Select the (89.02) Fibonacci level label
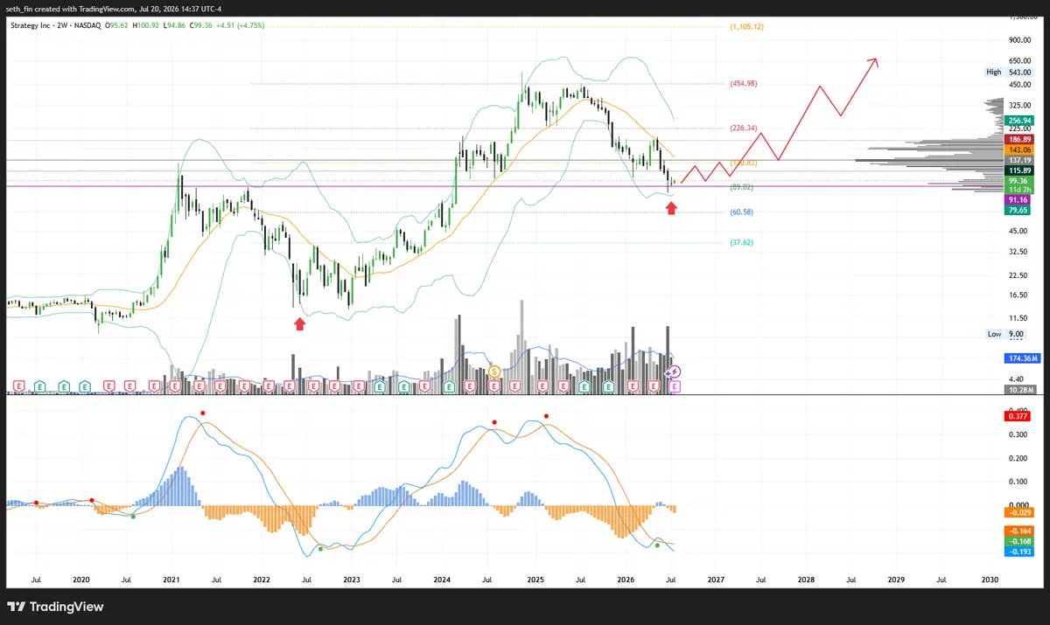Viewport: 1050px width, 625px height. tap(741, 187)
